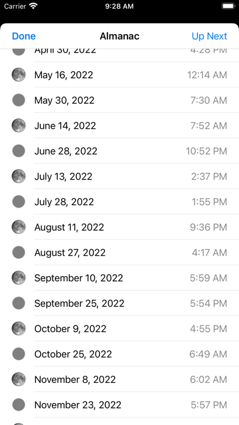The width and height of the screenshot is (239, 425).
Task: Select the new moon icon beside June 28, 2022
Action: [19, 151]
